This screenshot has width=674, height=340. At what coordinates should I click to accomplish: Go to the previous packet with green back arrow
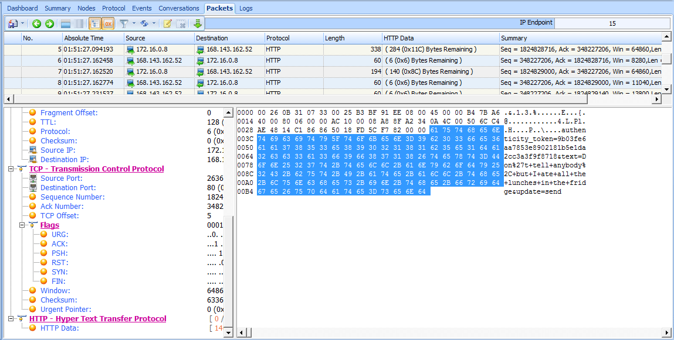[x=36, y=23]
